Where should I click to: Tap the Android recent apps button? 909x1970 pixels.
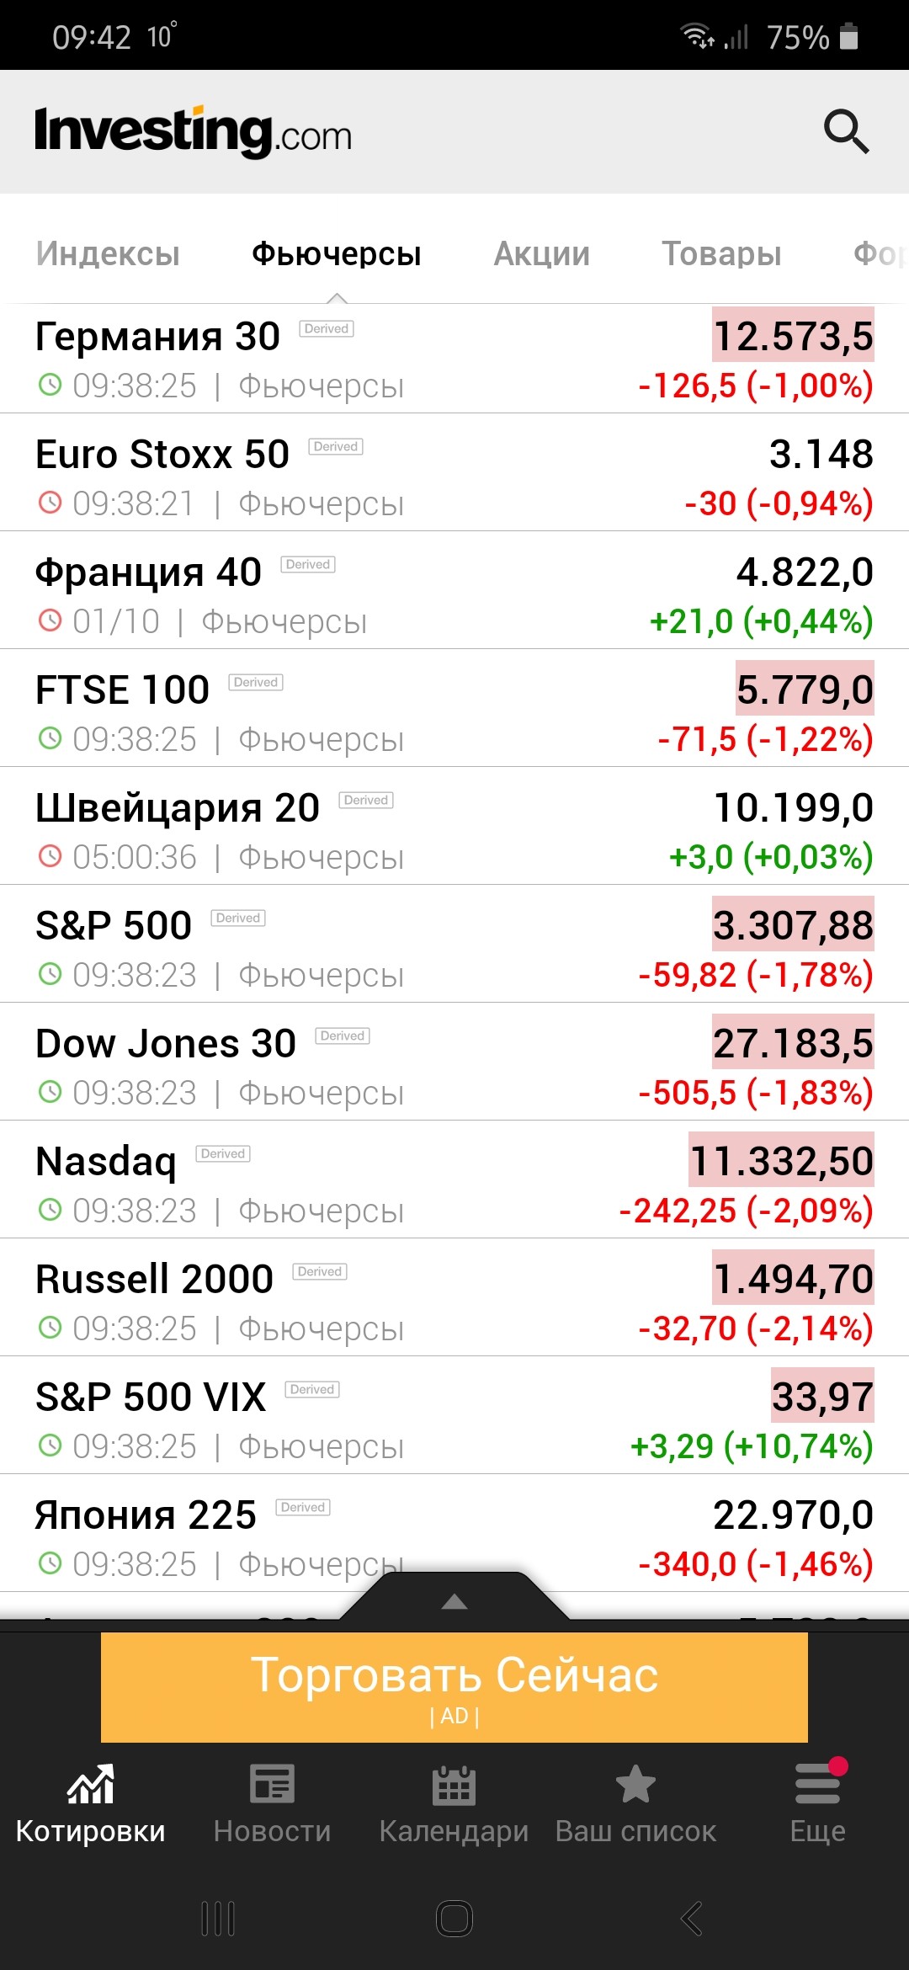[x=218, y=1919]
